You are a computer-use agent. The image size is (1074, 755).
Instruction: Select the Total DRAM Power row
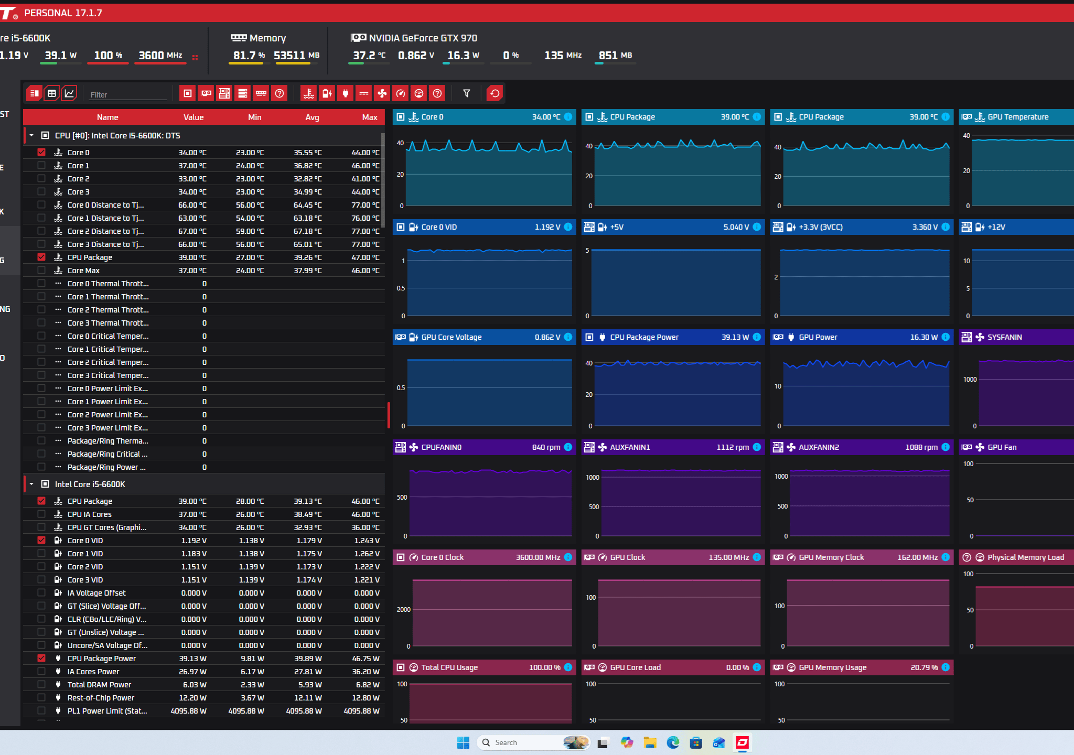tap(204, 684)
